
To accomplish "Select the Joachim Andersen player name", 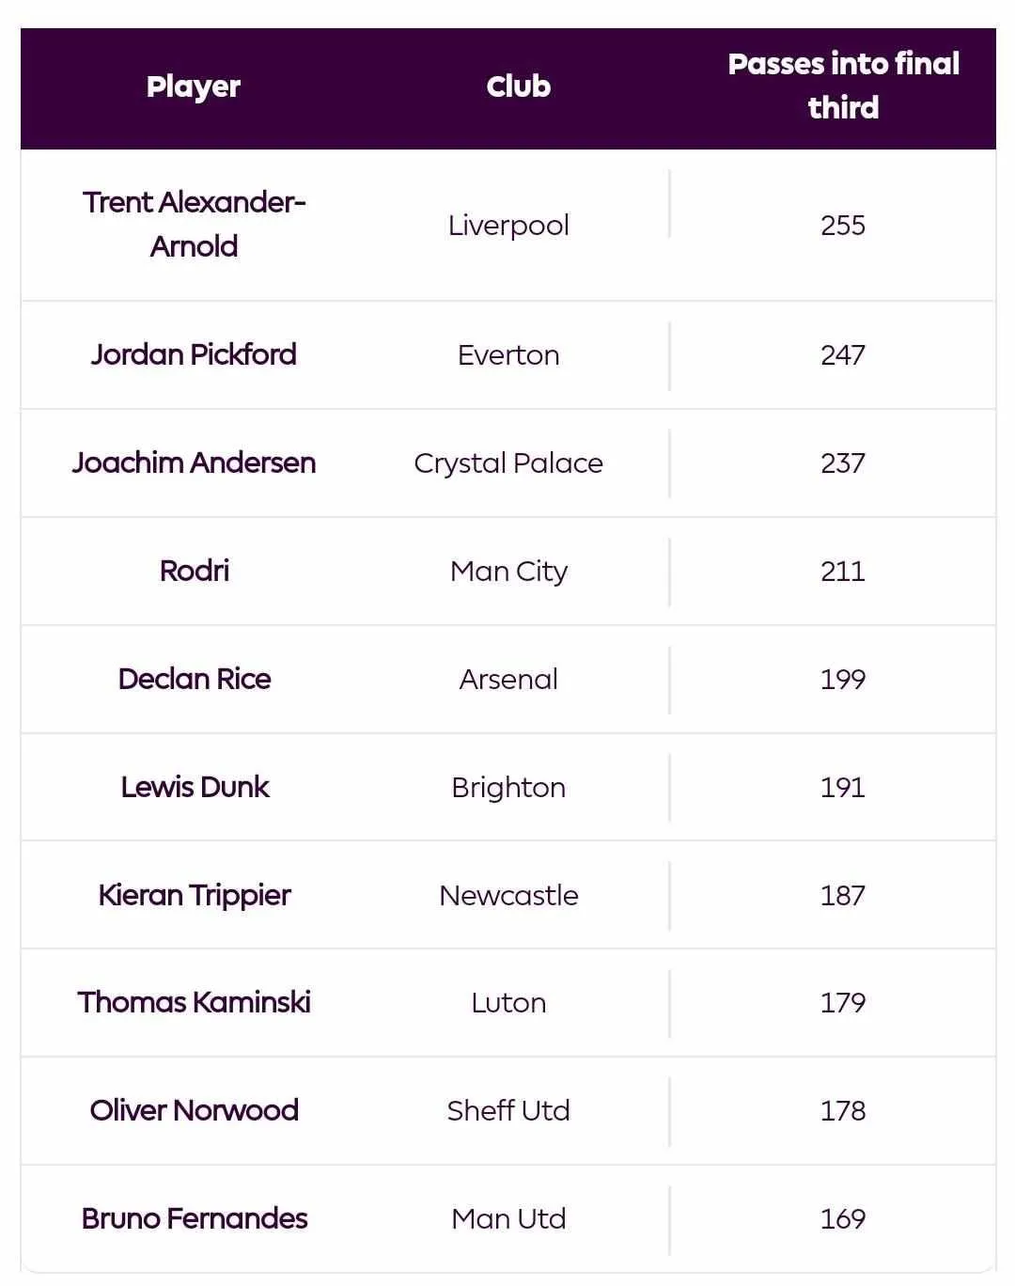I will (x=195, y=463).
